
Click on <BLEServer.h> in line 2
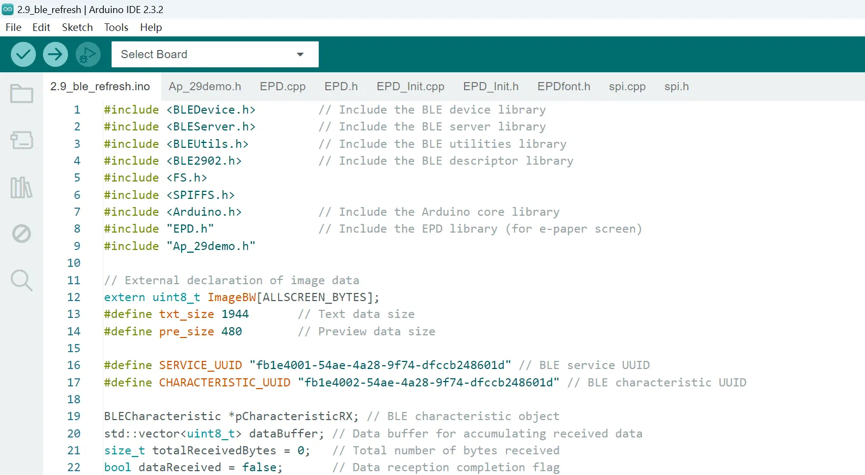pyautogui.click(x=211, y=127)
